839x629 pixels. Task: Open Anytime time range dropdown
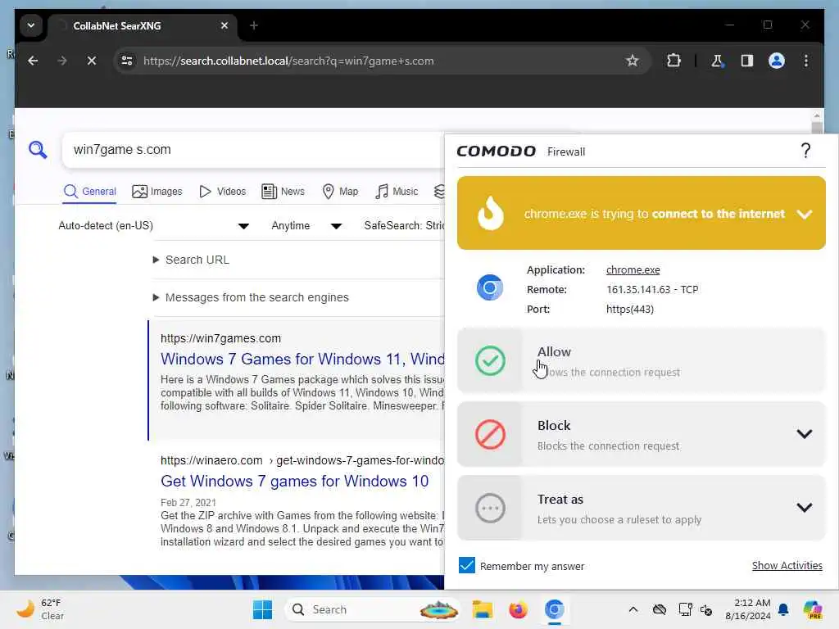click(306, 226)
